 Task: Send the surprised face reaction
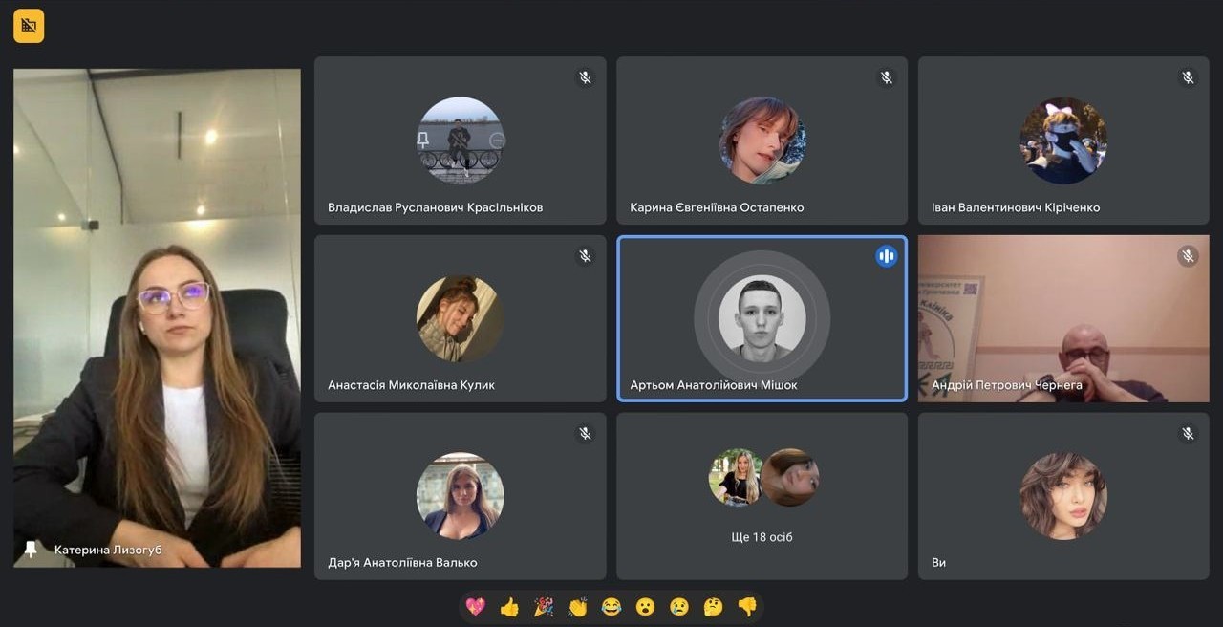[x=646, y=606]
